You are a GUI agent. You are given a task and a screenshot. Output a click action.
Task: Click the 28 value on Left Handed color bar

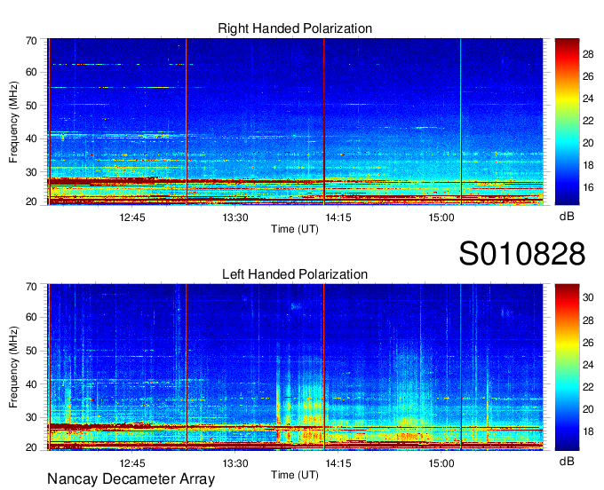click(x=588, y=320)
